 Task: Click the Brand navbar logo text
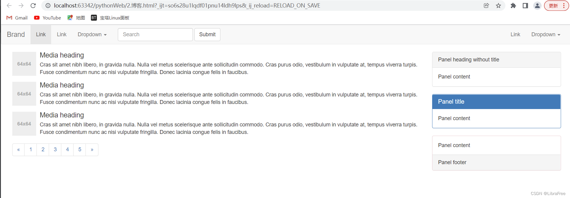click(x=16, y=34)
